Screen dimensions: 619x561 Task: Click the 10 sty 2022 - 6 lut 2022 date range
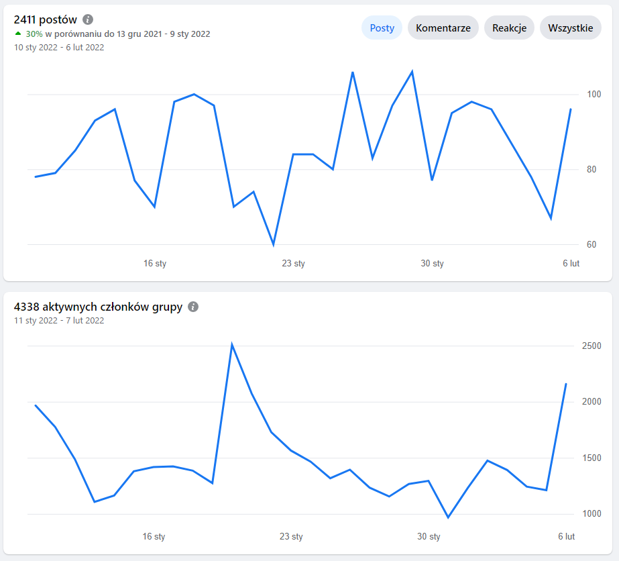pos(59,48)
